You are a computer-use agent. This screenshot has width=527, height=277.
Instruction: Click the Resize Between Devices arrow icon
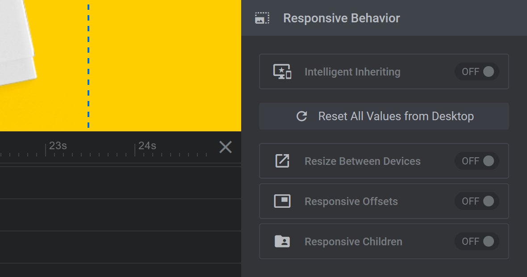282,161
